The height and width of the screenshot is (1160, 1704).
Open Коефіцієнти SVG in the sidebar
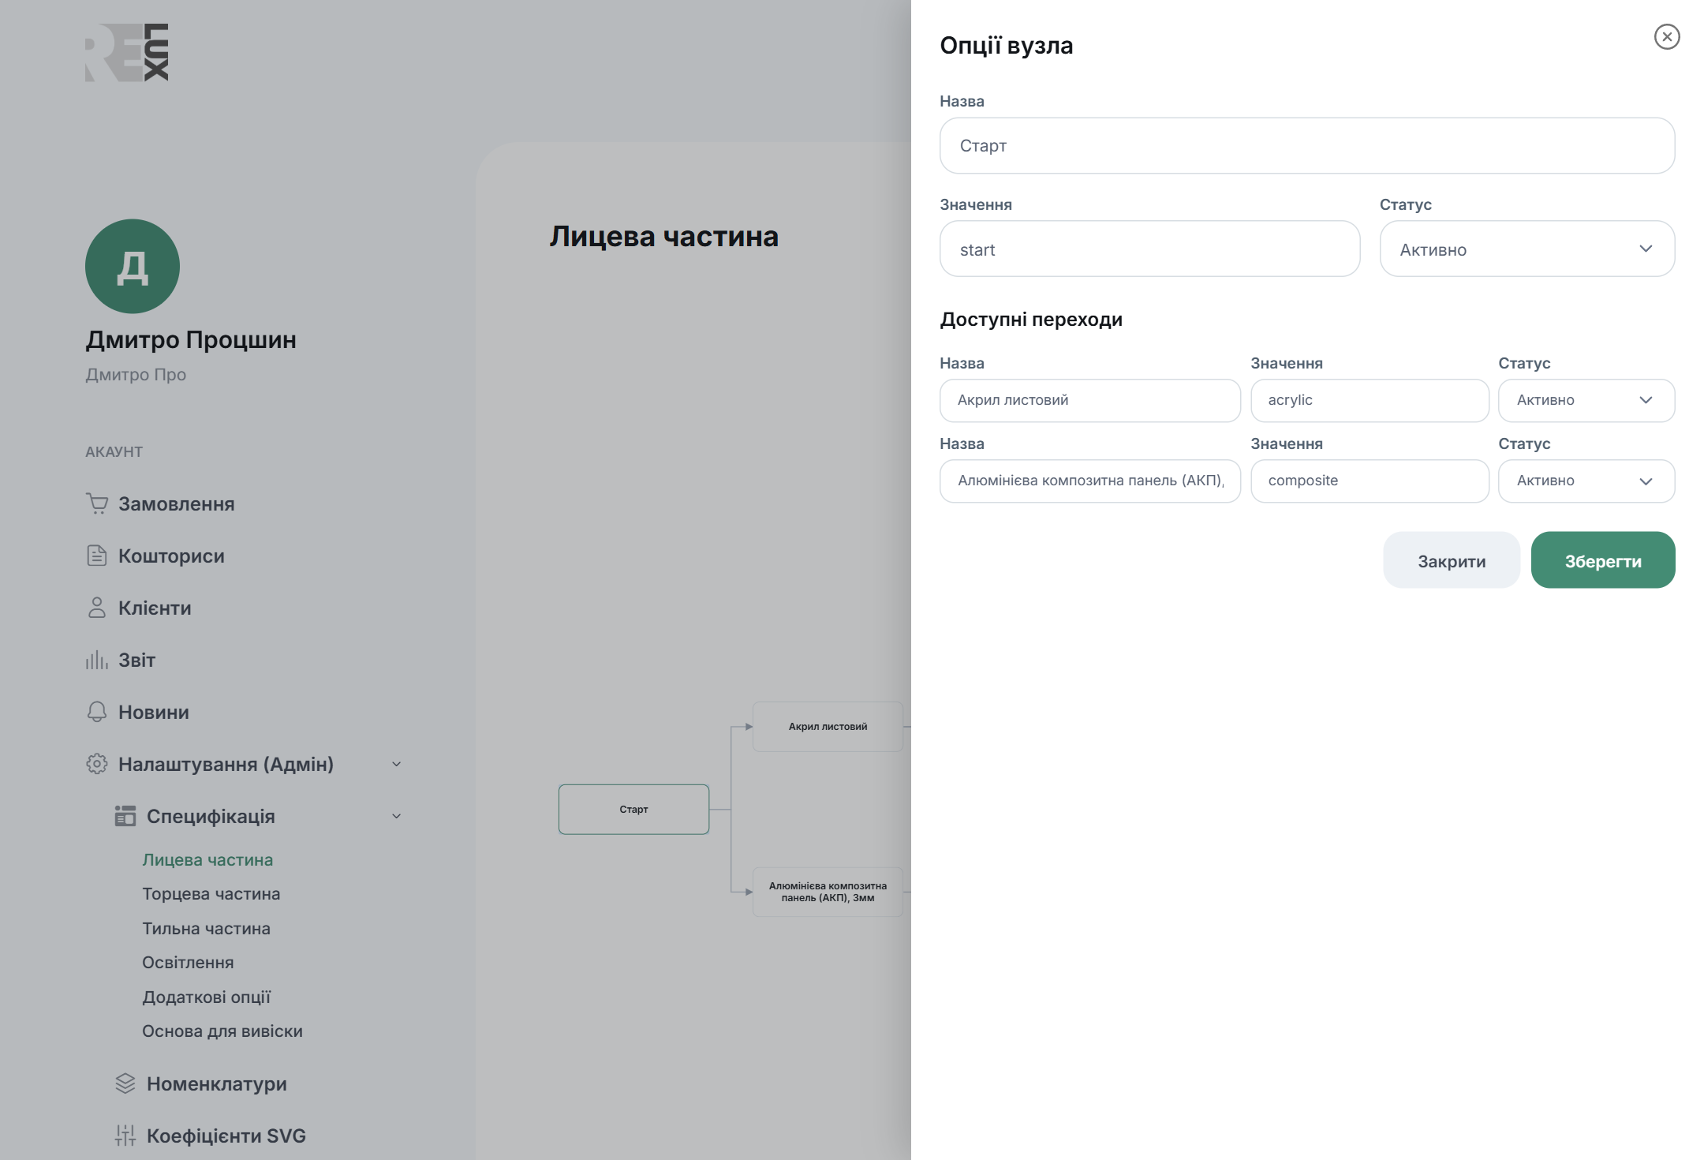tap(226, 1136)
